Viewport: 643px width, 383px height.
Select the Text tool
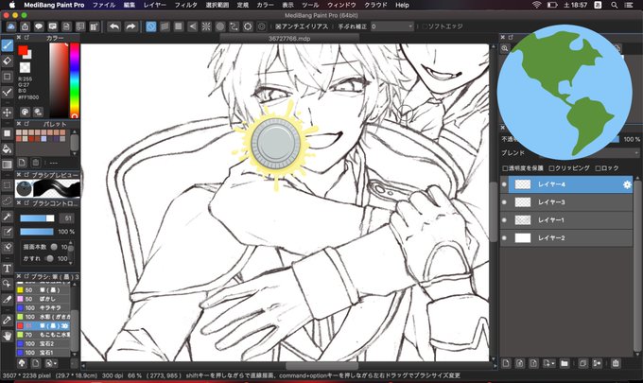(7, 269)
